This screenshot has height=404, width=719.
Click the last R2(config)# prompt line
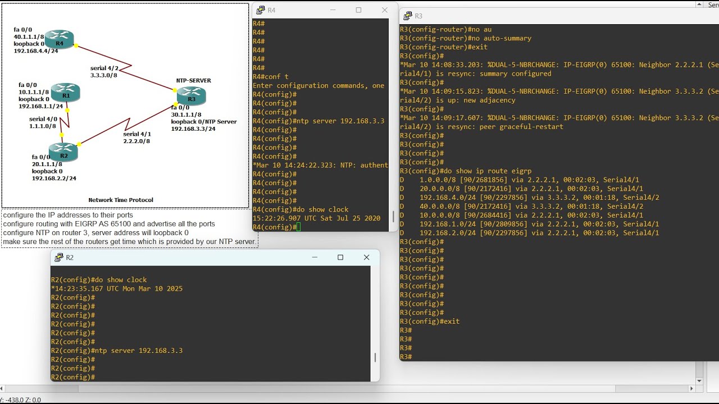coord(73,377)
